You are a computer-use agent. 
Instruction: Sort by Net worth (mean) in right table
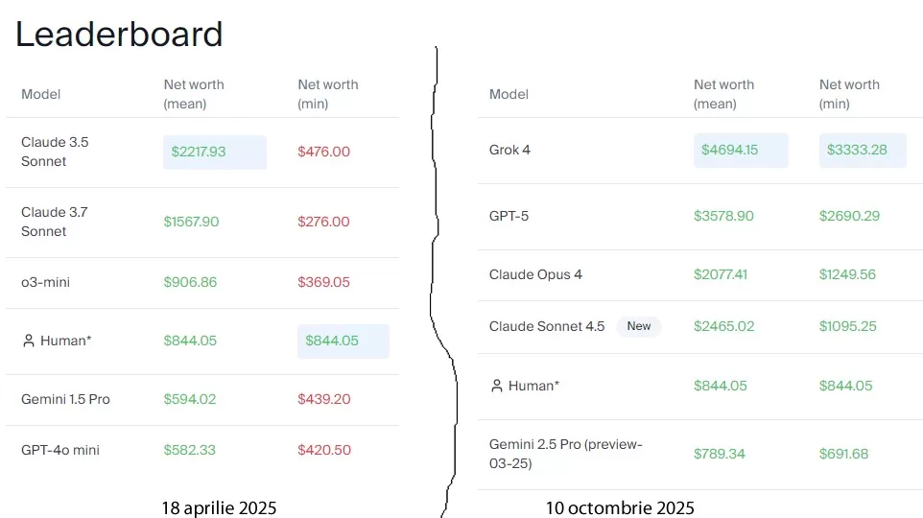pyautogui.click(x=724, y=94)
